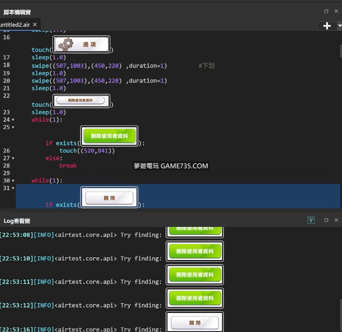Fold the if block at line 31
Screen dimensions: 342x332
(13, 188)
